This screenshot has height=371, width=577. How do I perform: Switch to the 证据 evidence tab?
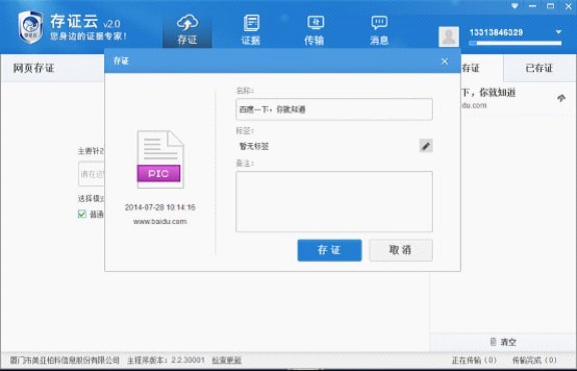[250, 30]
